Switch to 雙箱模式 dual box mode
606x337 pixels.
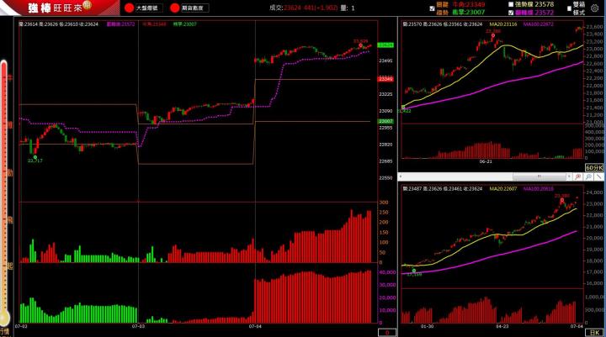click(x=578, y=8)
